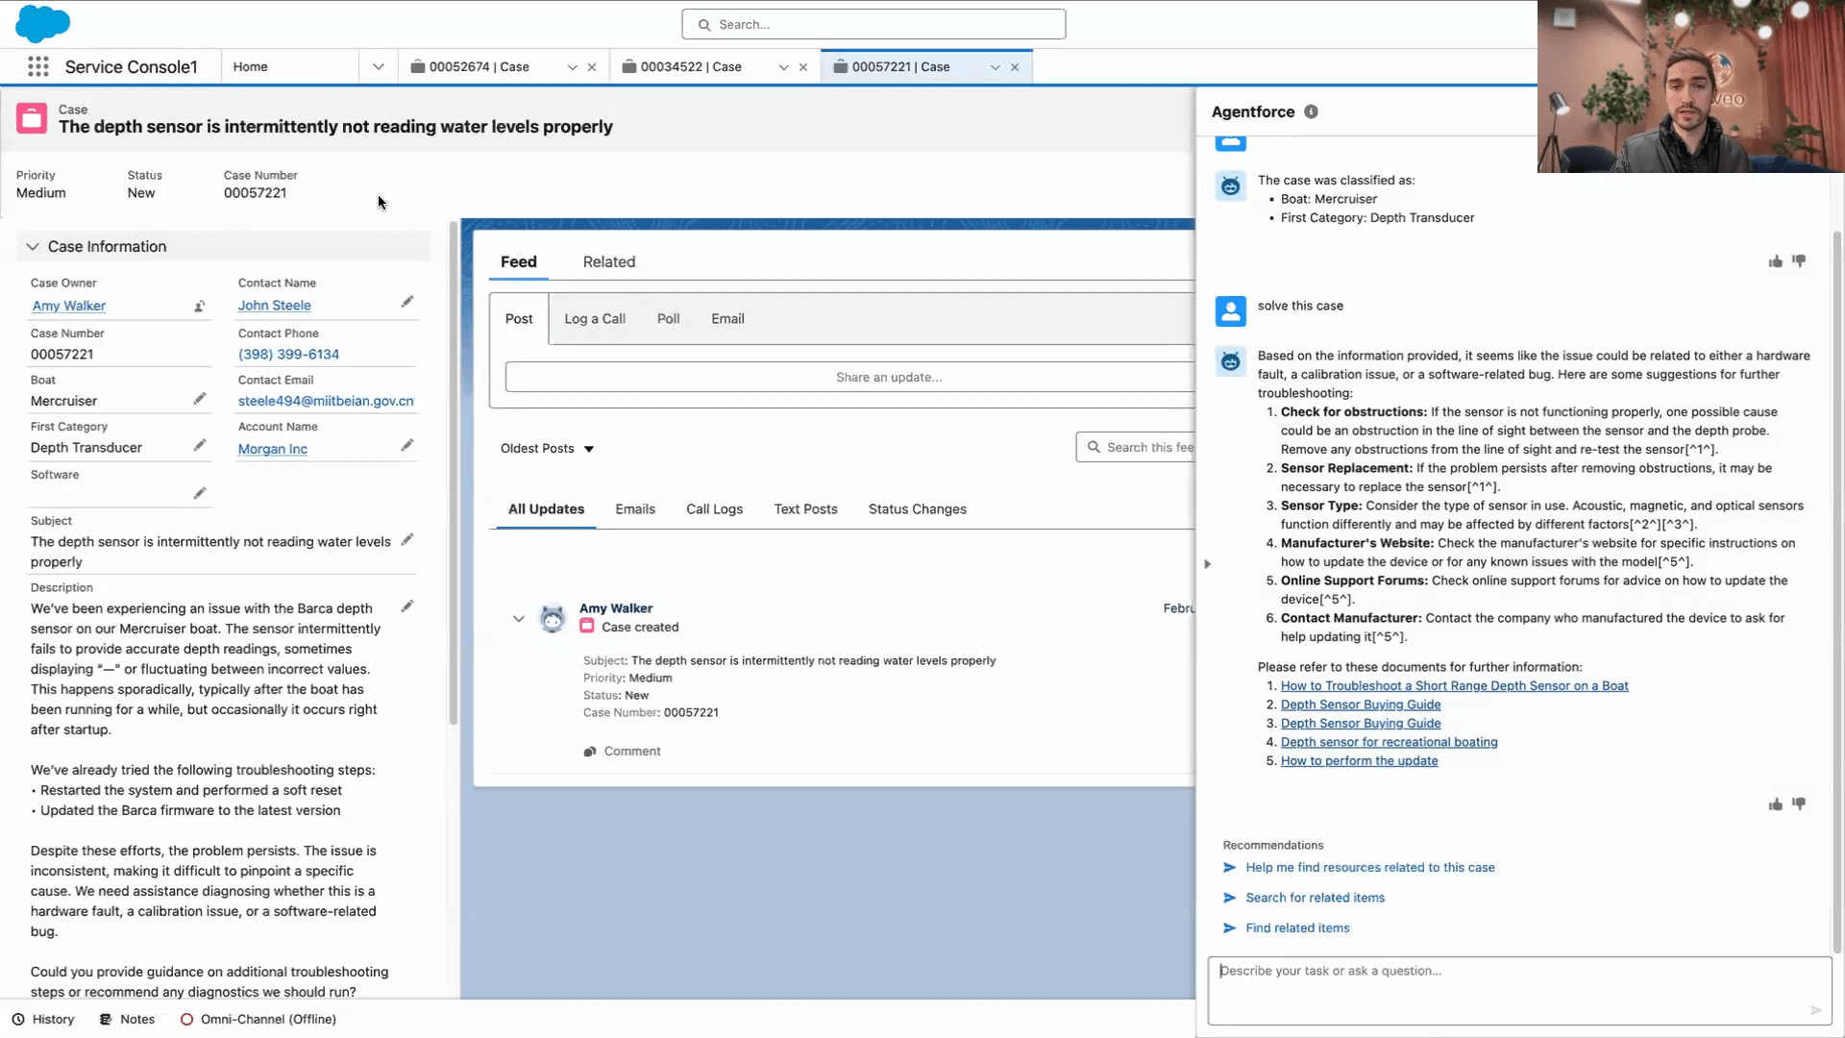The height and width of the screenshot is (1038, 1845).
Task: Edit Contact Name pencil icon
Action: click(407, 302)
